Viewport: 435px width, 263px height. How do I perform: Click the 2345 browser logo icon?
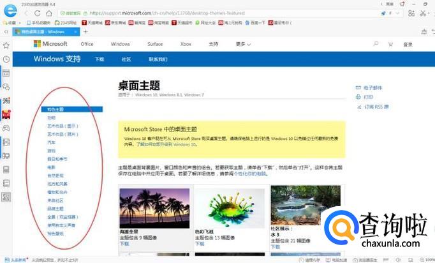(x=10, y=11)
